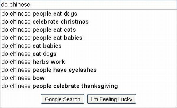
Task: Open the autocomplete entry ending with 'herbs work'
Action: coord(88,62)
